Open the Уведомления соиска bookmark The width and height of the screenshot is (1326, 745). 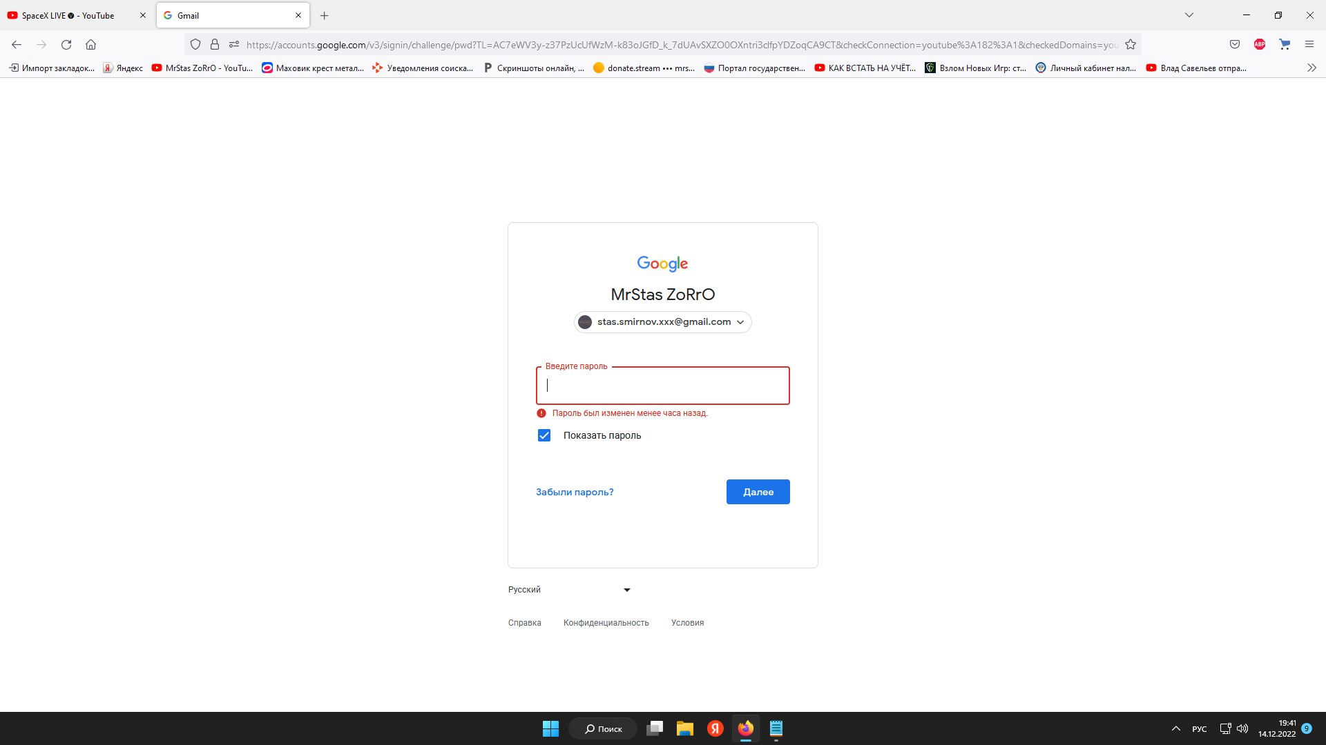[423, 68]
